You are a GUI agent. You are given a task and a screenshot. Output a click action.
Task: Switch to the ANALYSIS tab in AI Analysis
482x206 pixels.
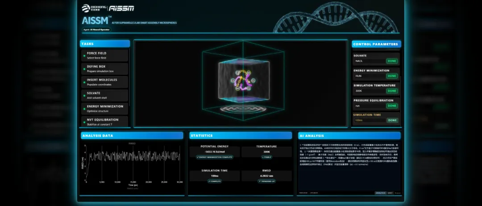point(381,193)
